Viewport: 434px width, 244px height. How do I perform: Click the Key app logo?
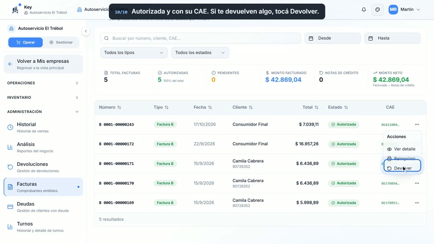pos(15,9)
